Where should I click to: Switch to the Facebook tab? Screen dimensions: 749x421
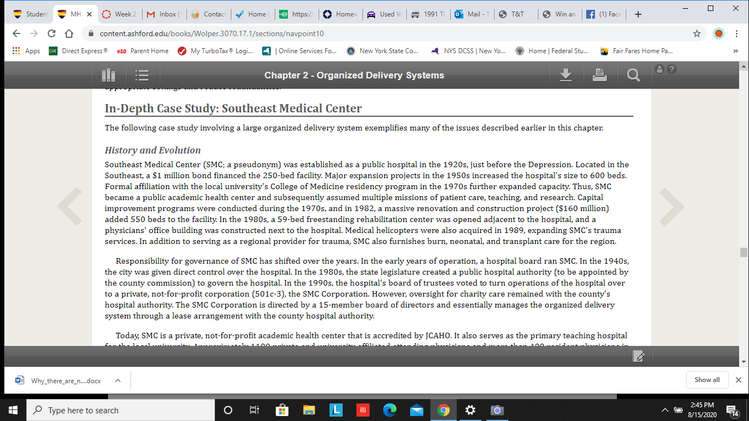[x=605, y=14]
